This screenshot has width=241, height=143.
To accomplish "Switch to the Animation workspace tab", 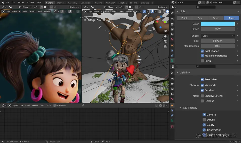I will tap(110, 3).
